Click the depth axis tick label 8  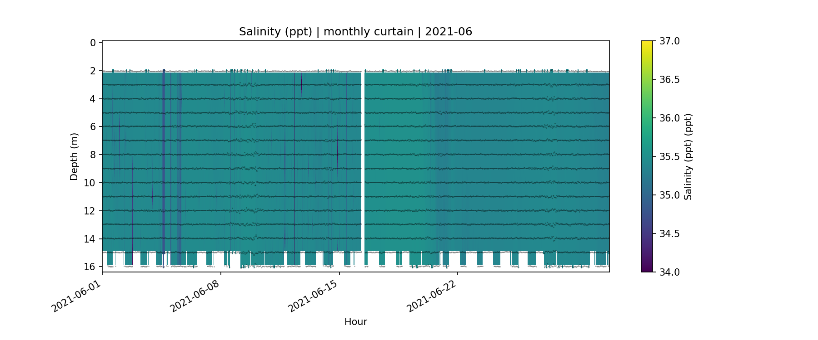tap(93, 155)
